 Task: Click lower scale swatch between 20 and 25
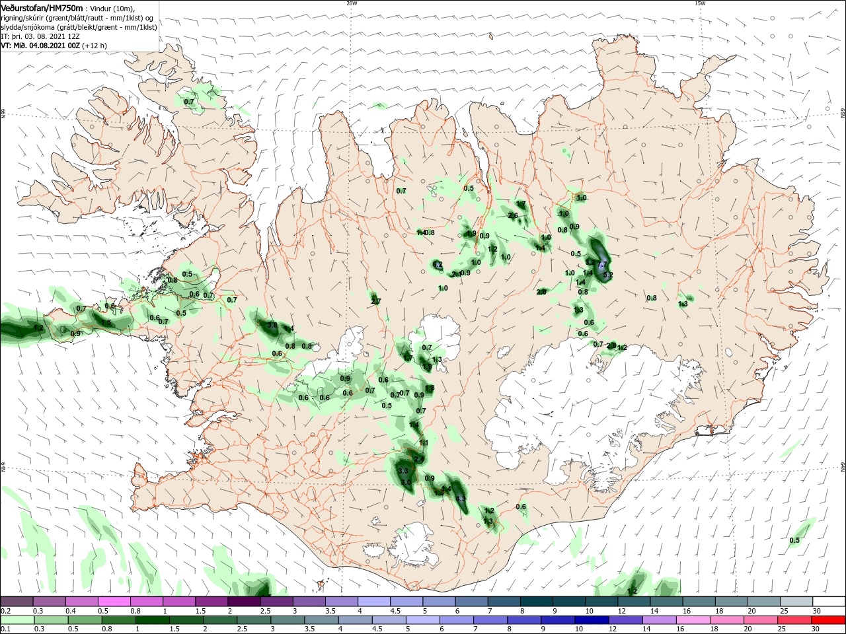pyautogui.click(x=761, y=620)
